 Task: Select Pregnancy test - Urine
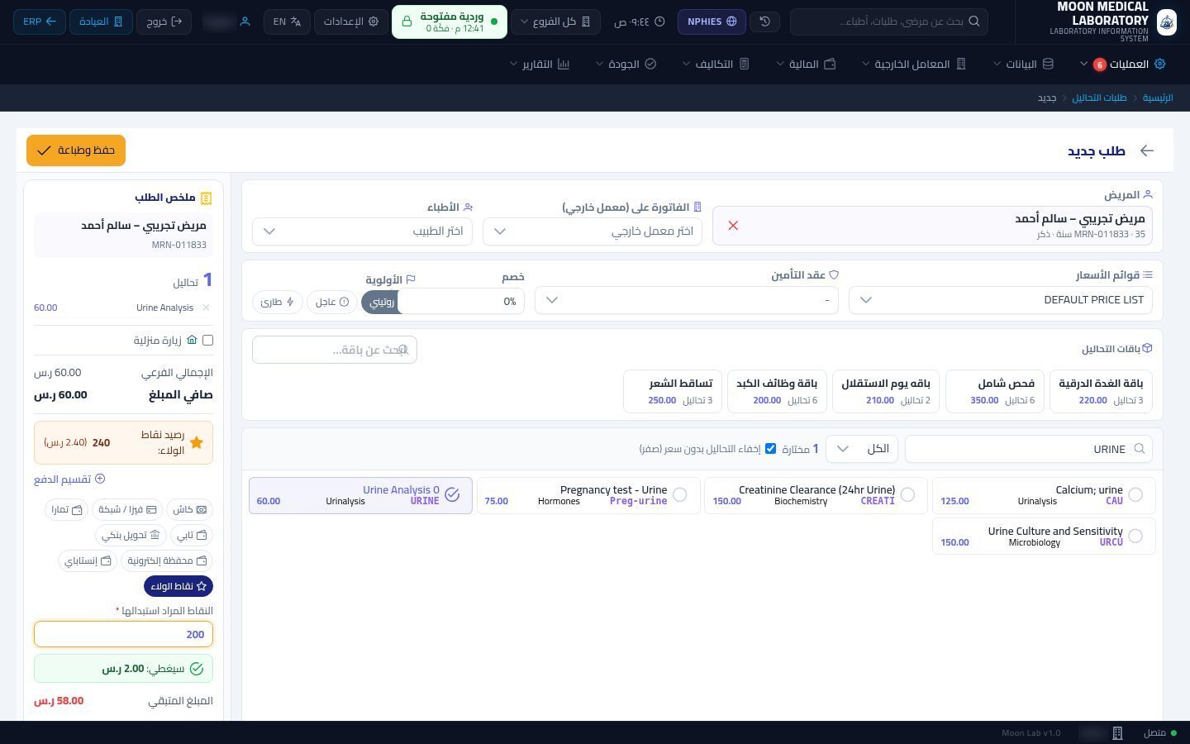[x=588, y=495]
